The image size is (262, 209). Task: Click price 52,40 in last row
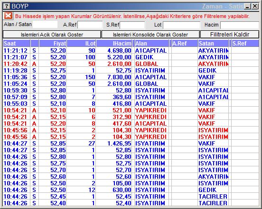coord(58,203)
